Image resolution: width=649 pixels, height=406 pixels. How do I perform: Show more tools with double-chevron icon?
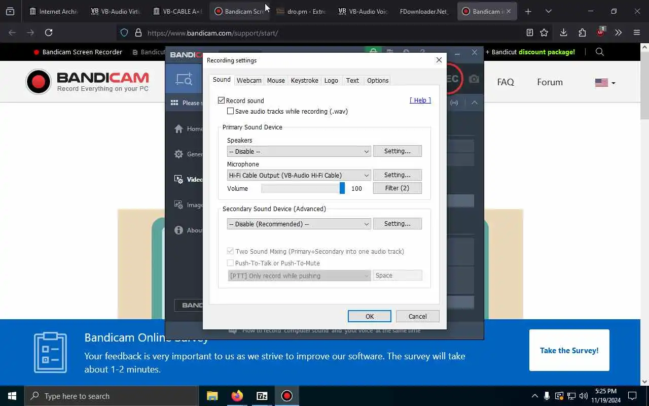[618, 32]
